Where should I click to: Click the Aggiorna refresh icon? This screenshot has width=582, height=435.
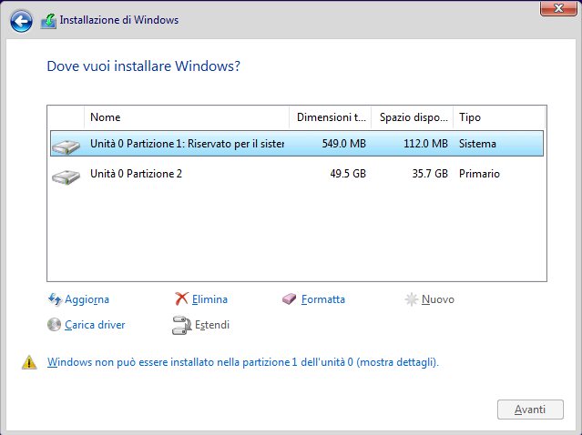pos(54,299)
